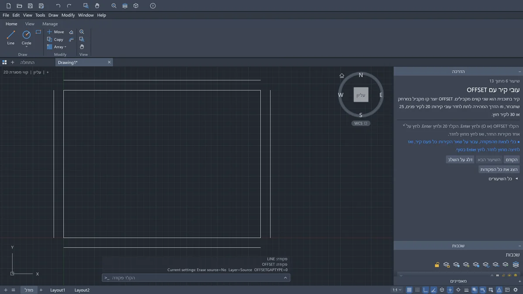
Task: Expand the כל השיעורים lessons list
Action: [503, 179]
